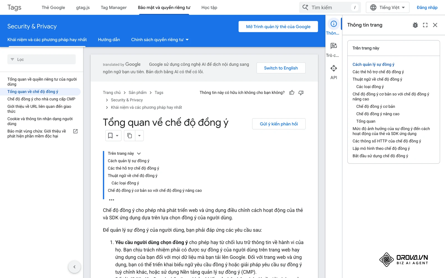This screenshot has width=445, height=278.
Task: Click the search sparkle icon
Action: [x=305, y=8]
